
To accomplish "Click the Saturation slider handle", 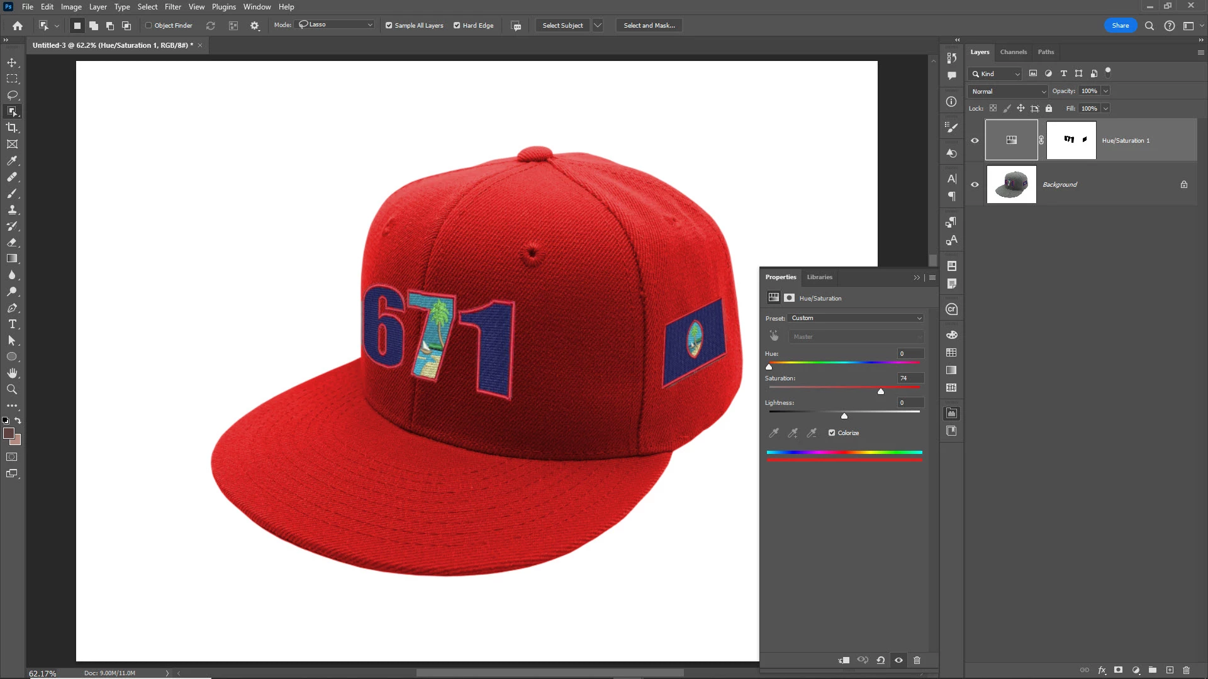I will 881,392.
